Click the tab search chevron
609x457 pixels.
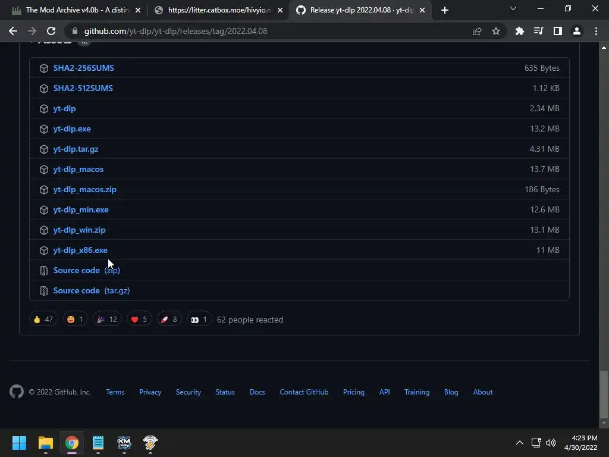point(513,8)
